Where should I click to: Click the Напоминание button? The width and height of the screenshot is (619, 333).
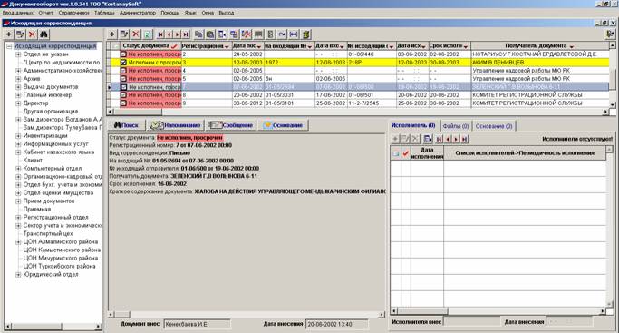coord(176,125)
